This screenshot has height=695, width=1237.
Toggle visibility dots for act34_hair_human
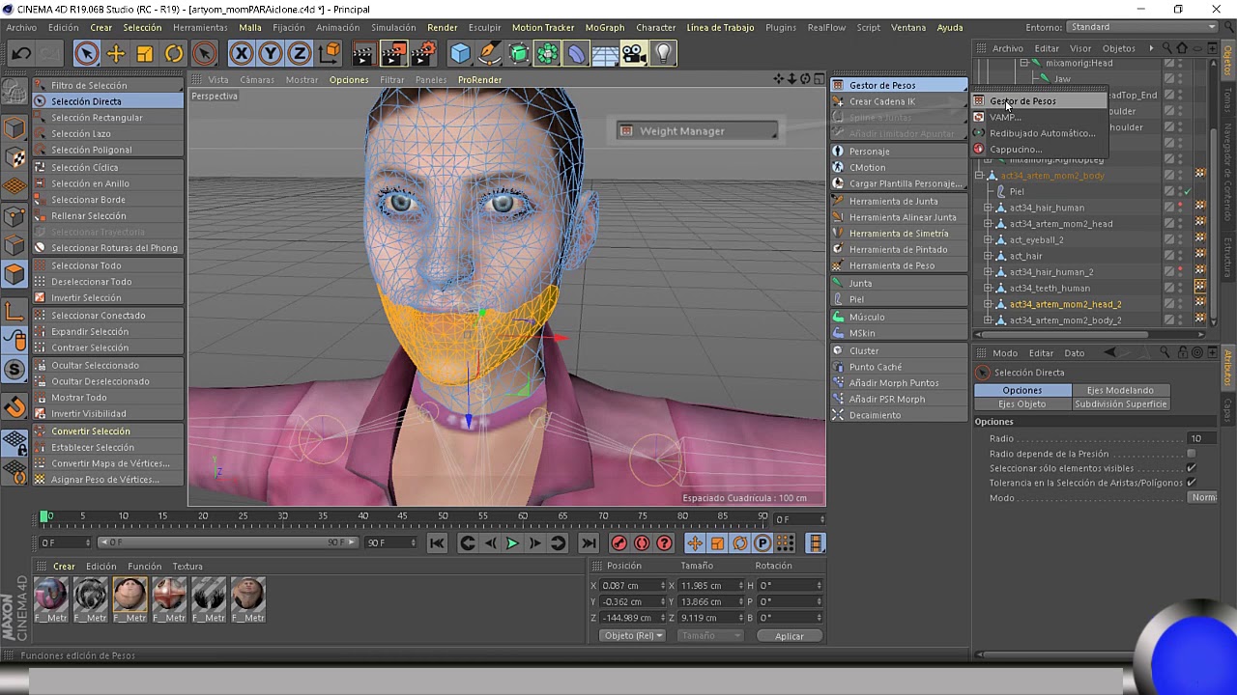pos(1180,208)
